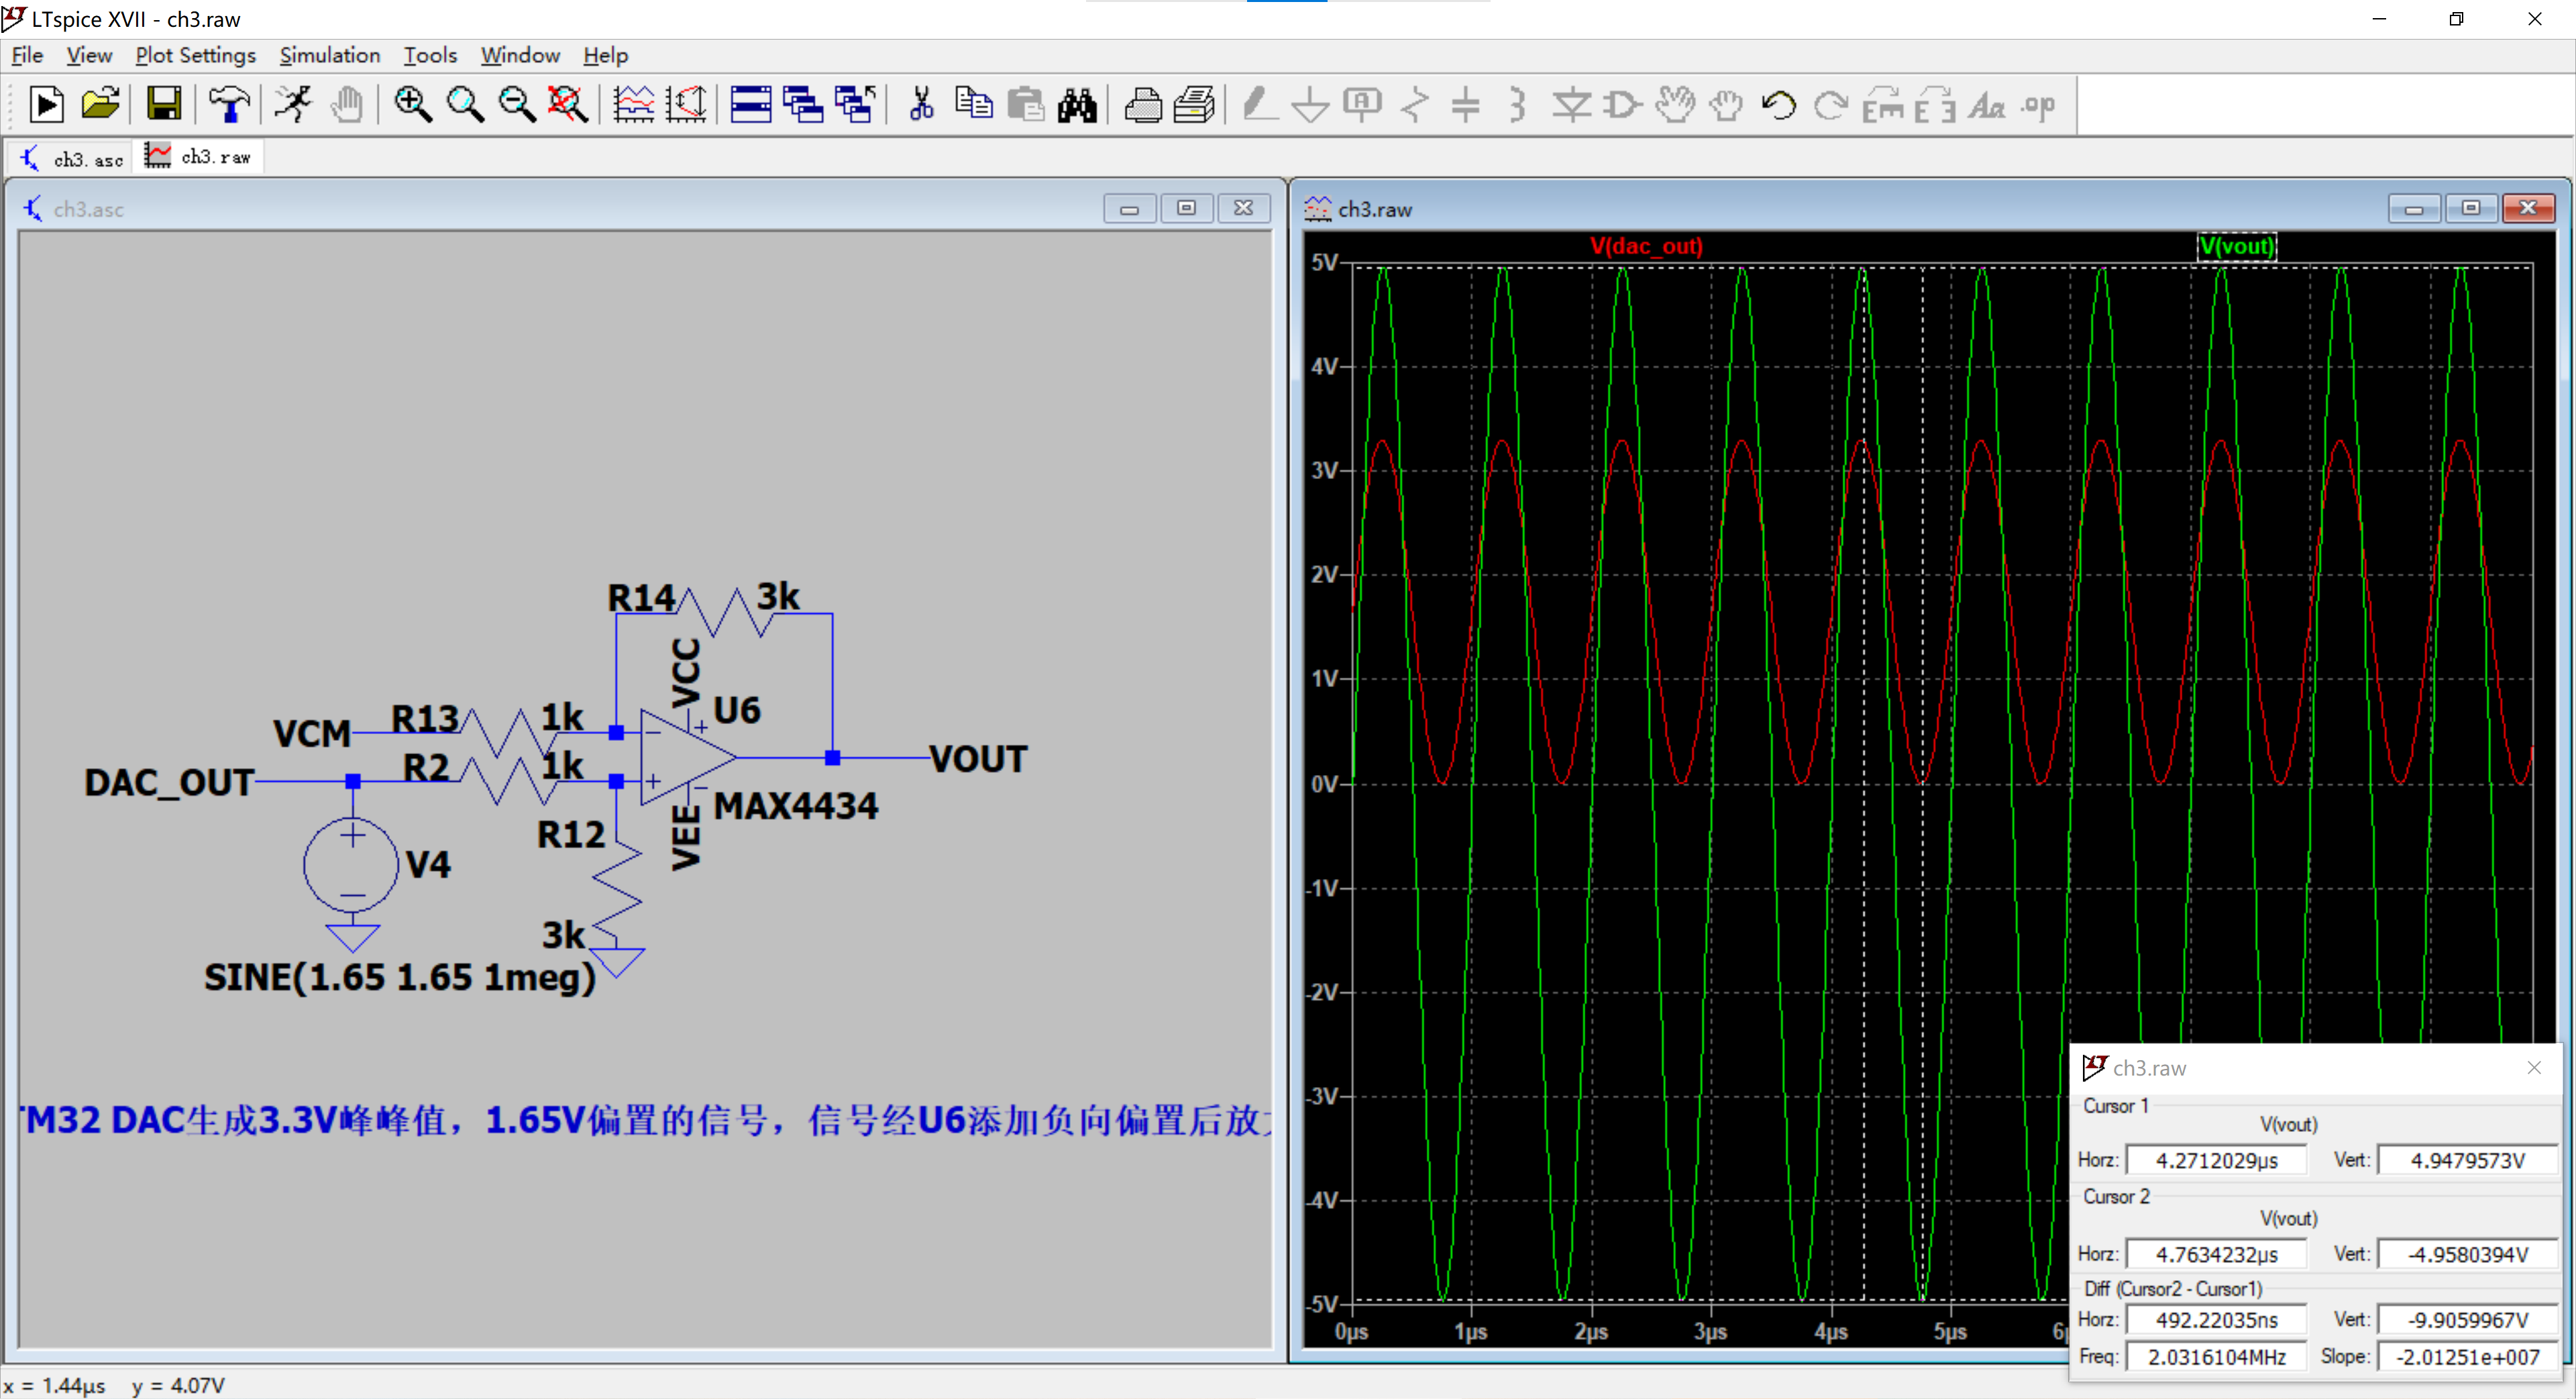The height and width of the screenshot is (1399, 2576).
Task: Click the Drag hand tool icon
Action: click(1727, 105)
